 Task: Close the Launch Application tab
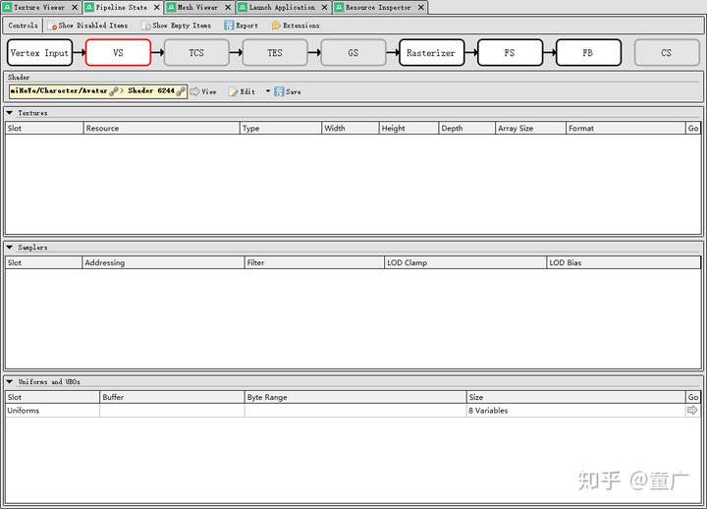point(325,7)
